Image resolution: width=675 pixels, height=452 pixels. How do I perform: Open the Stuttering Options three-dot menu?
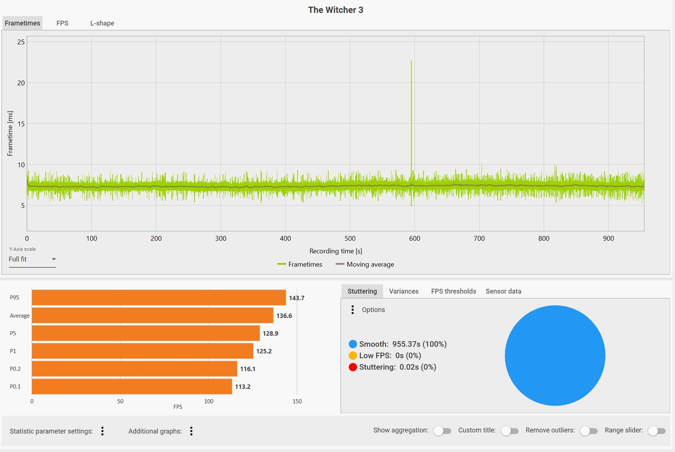point(353,310)
